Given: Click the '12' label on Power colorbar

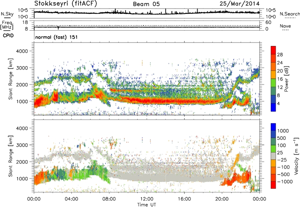Looking at the screenshot, I should pos(280,87).
